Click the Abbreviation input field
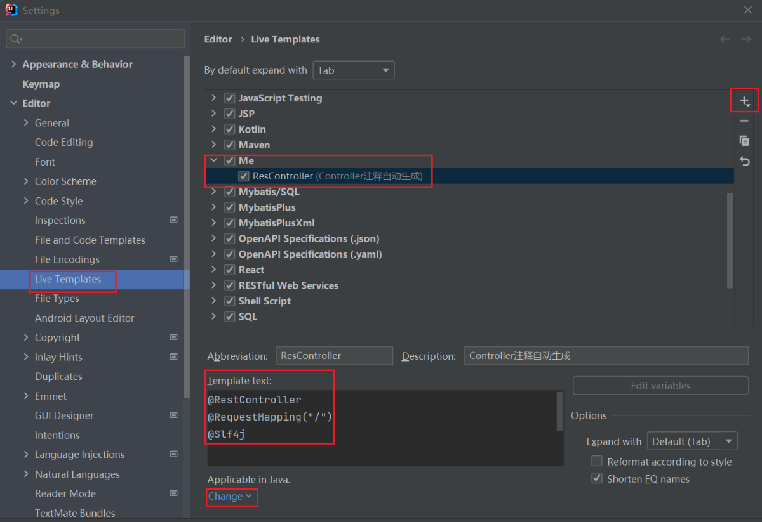 pyautogui.click(x=334, y=356)
